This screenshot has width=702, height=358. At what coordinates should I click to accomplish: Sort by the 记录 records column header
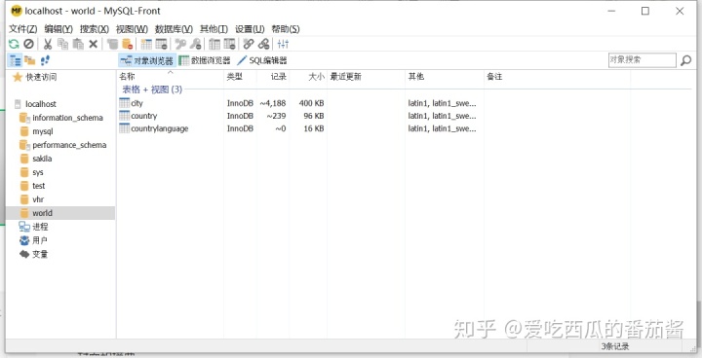pyautogui.click(x=273, y=77)
